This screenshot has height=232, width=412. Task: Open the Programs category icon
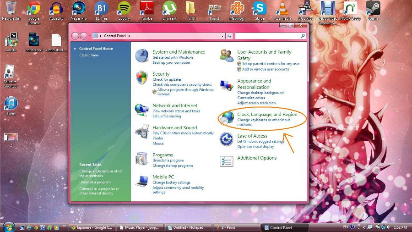(142, 159)
